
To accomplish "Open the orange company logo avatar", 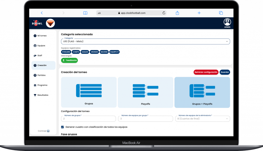I will [50, 23].
